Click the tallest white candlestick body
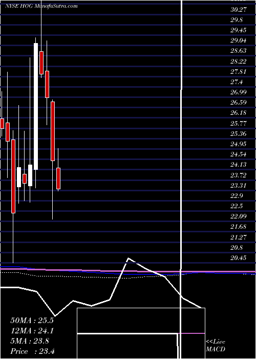This screenshot has width=256, height=359. [36, 106]
